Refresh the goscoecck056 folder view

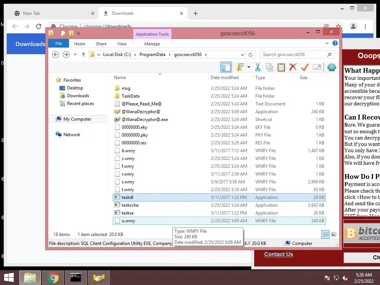pos(250,55)
